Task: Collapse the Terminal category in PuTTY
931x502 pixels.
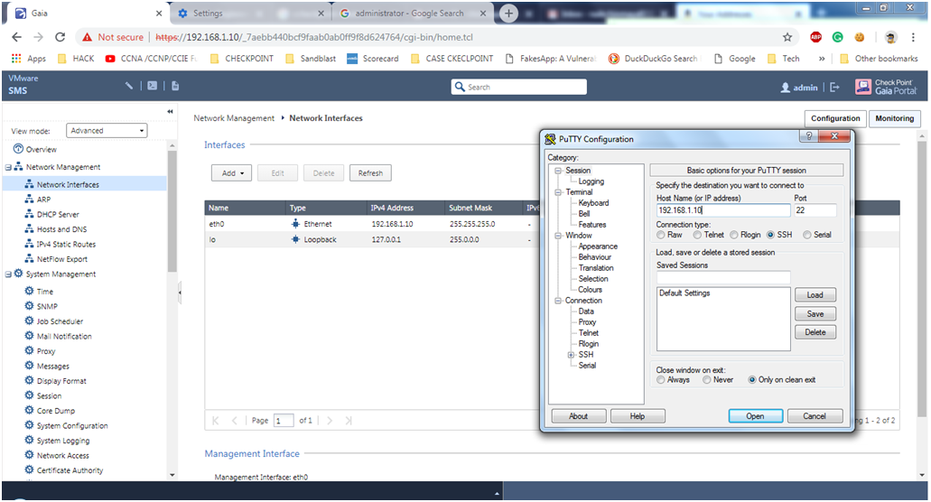Action: click(x=558, y=192)
